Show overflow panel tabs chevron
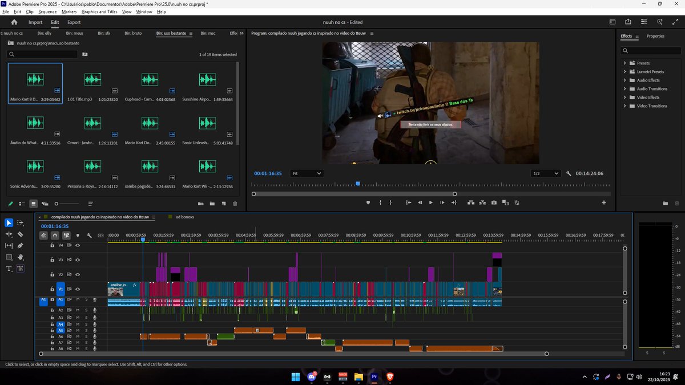This screenshot has height=385, width=685. [x=241, y=33]
